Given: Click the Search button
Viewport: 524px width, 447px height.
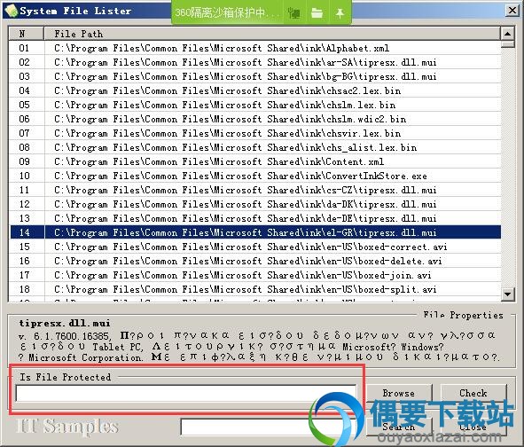Looking at the screenshot, I should 399,427.
